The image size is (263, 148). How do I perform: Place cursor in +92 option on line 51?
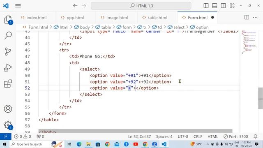pos(145,82)
